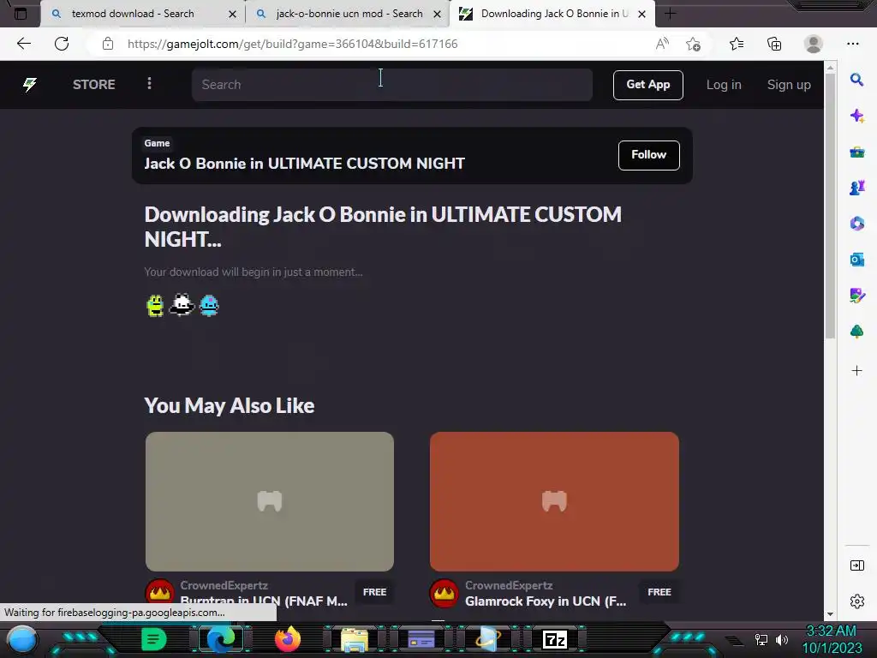
Task: Open the tab actions menu icon
Action: pos(21,14)
